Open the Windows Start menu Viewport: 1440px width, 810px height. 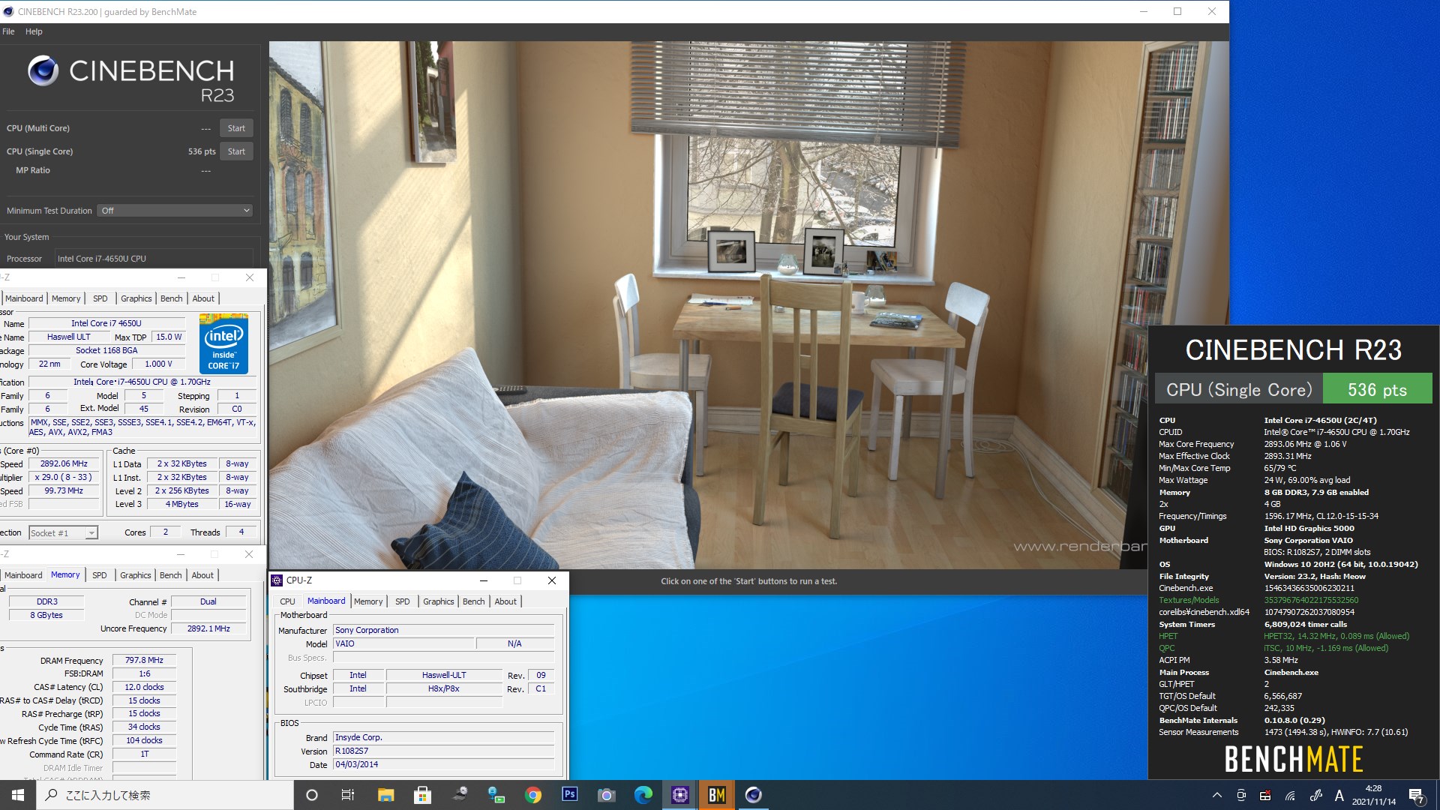click(x=18, y=795)
